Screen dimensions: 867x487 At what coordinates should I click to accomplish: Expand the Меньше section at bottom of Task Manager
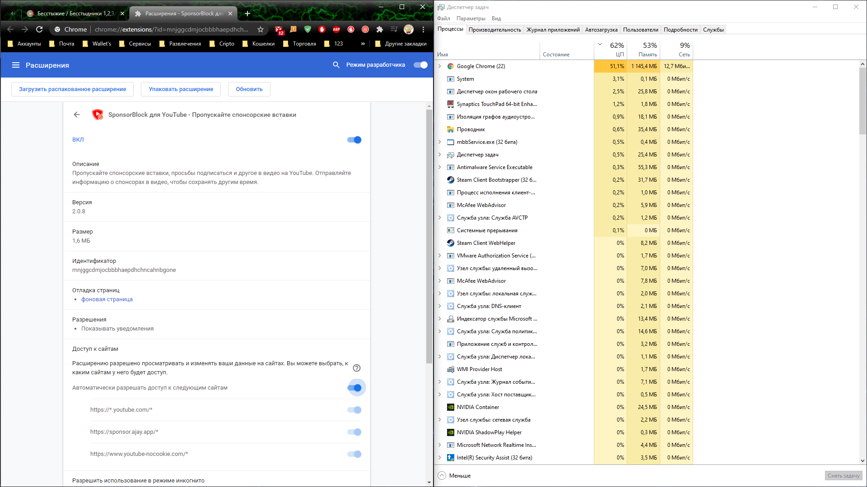click(x=454, y=475)
